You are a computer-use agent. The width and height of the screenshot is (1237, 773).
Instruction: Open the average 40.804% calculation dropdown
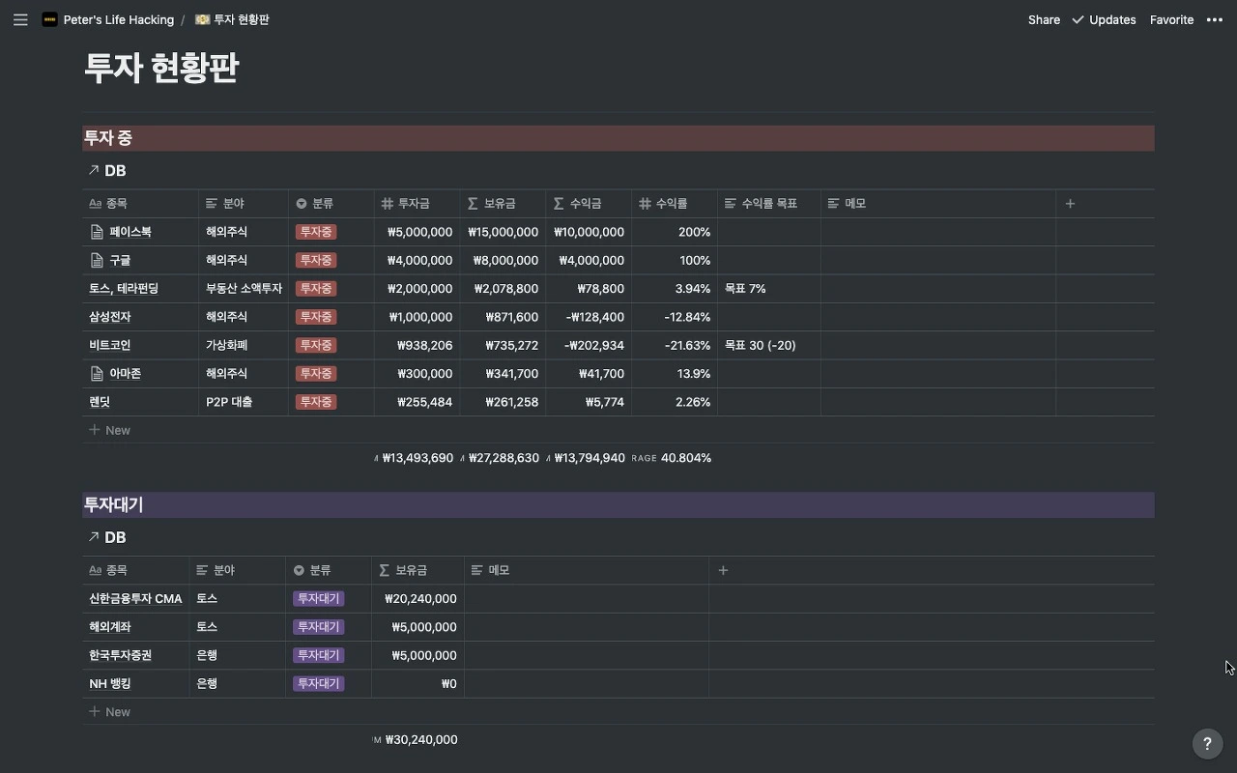click(674, 458)
